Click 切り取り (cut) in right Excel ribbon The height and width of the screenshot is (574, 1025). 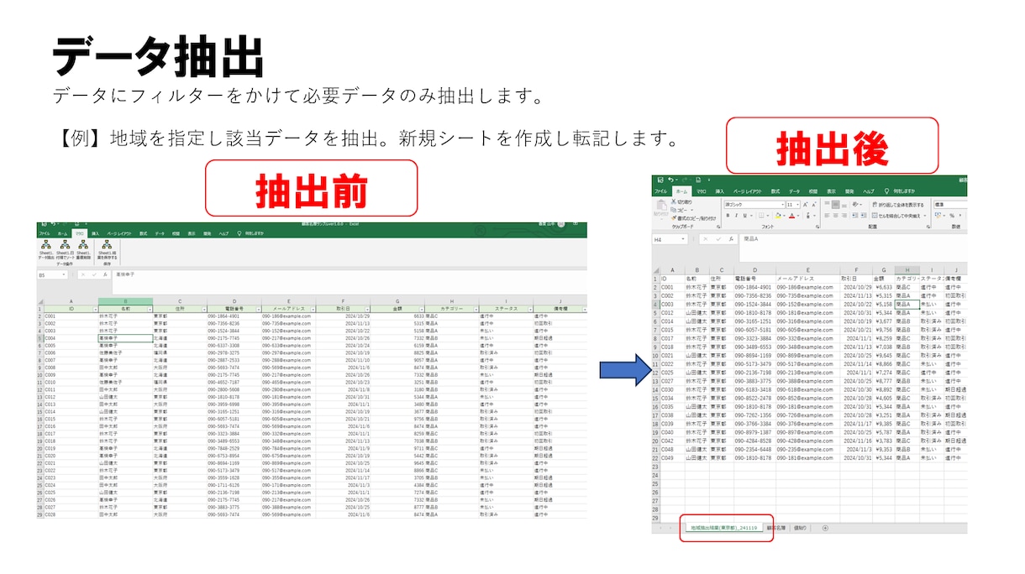(682, 201)
